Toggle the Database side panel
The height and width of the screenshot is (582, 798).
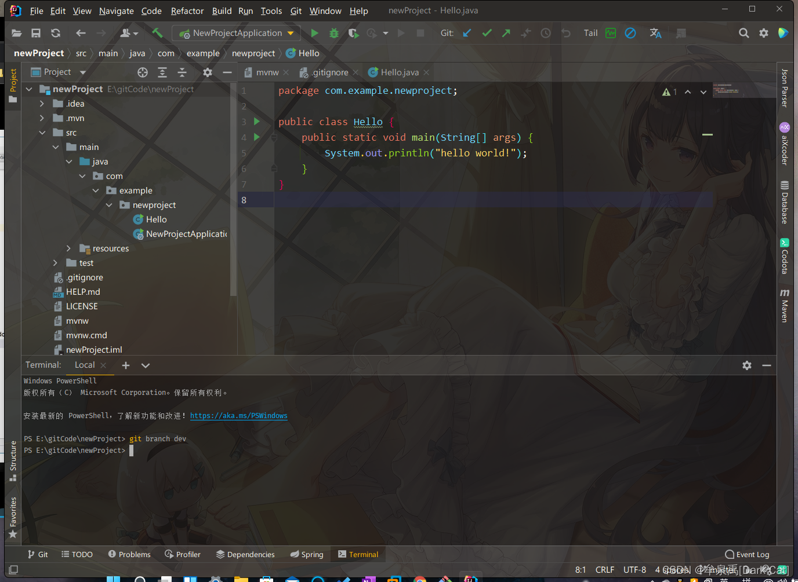785,203
